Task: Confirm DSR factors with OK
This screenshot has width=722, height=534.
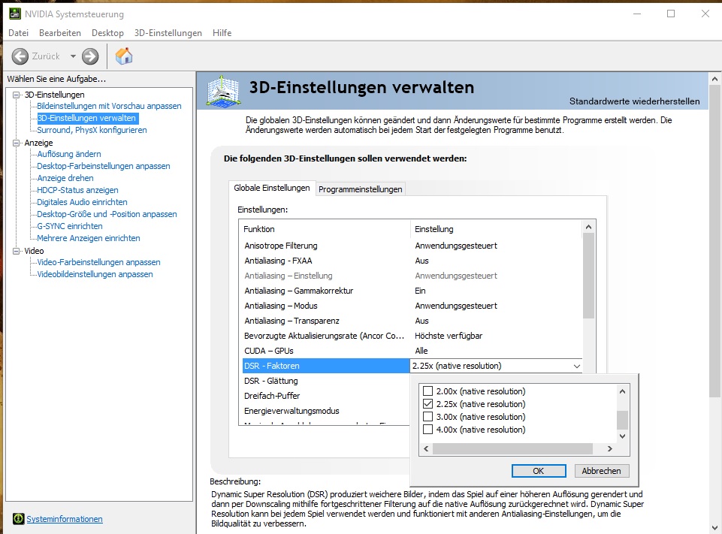Action: coord(539,471)
